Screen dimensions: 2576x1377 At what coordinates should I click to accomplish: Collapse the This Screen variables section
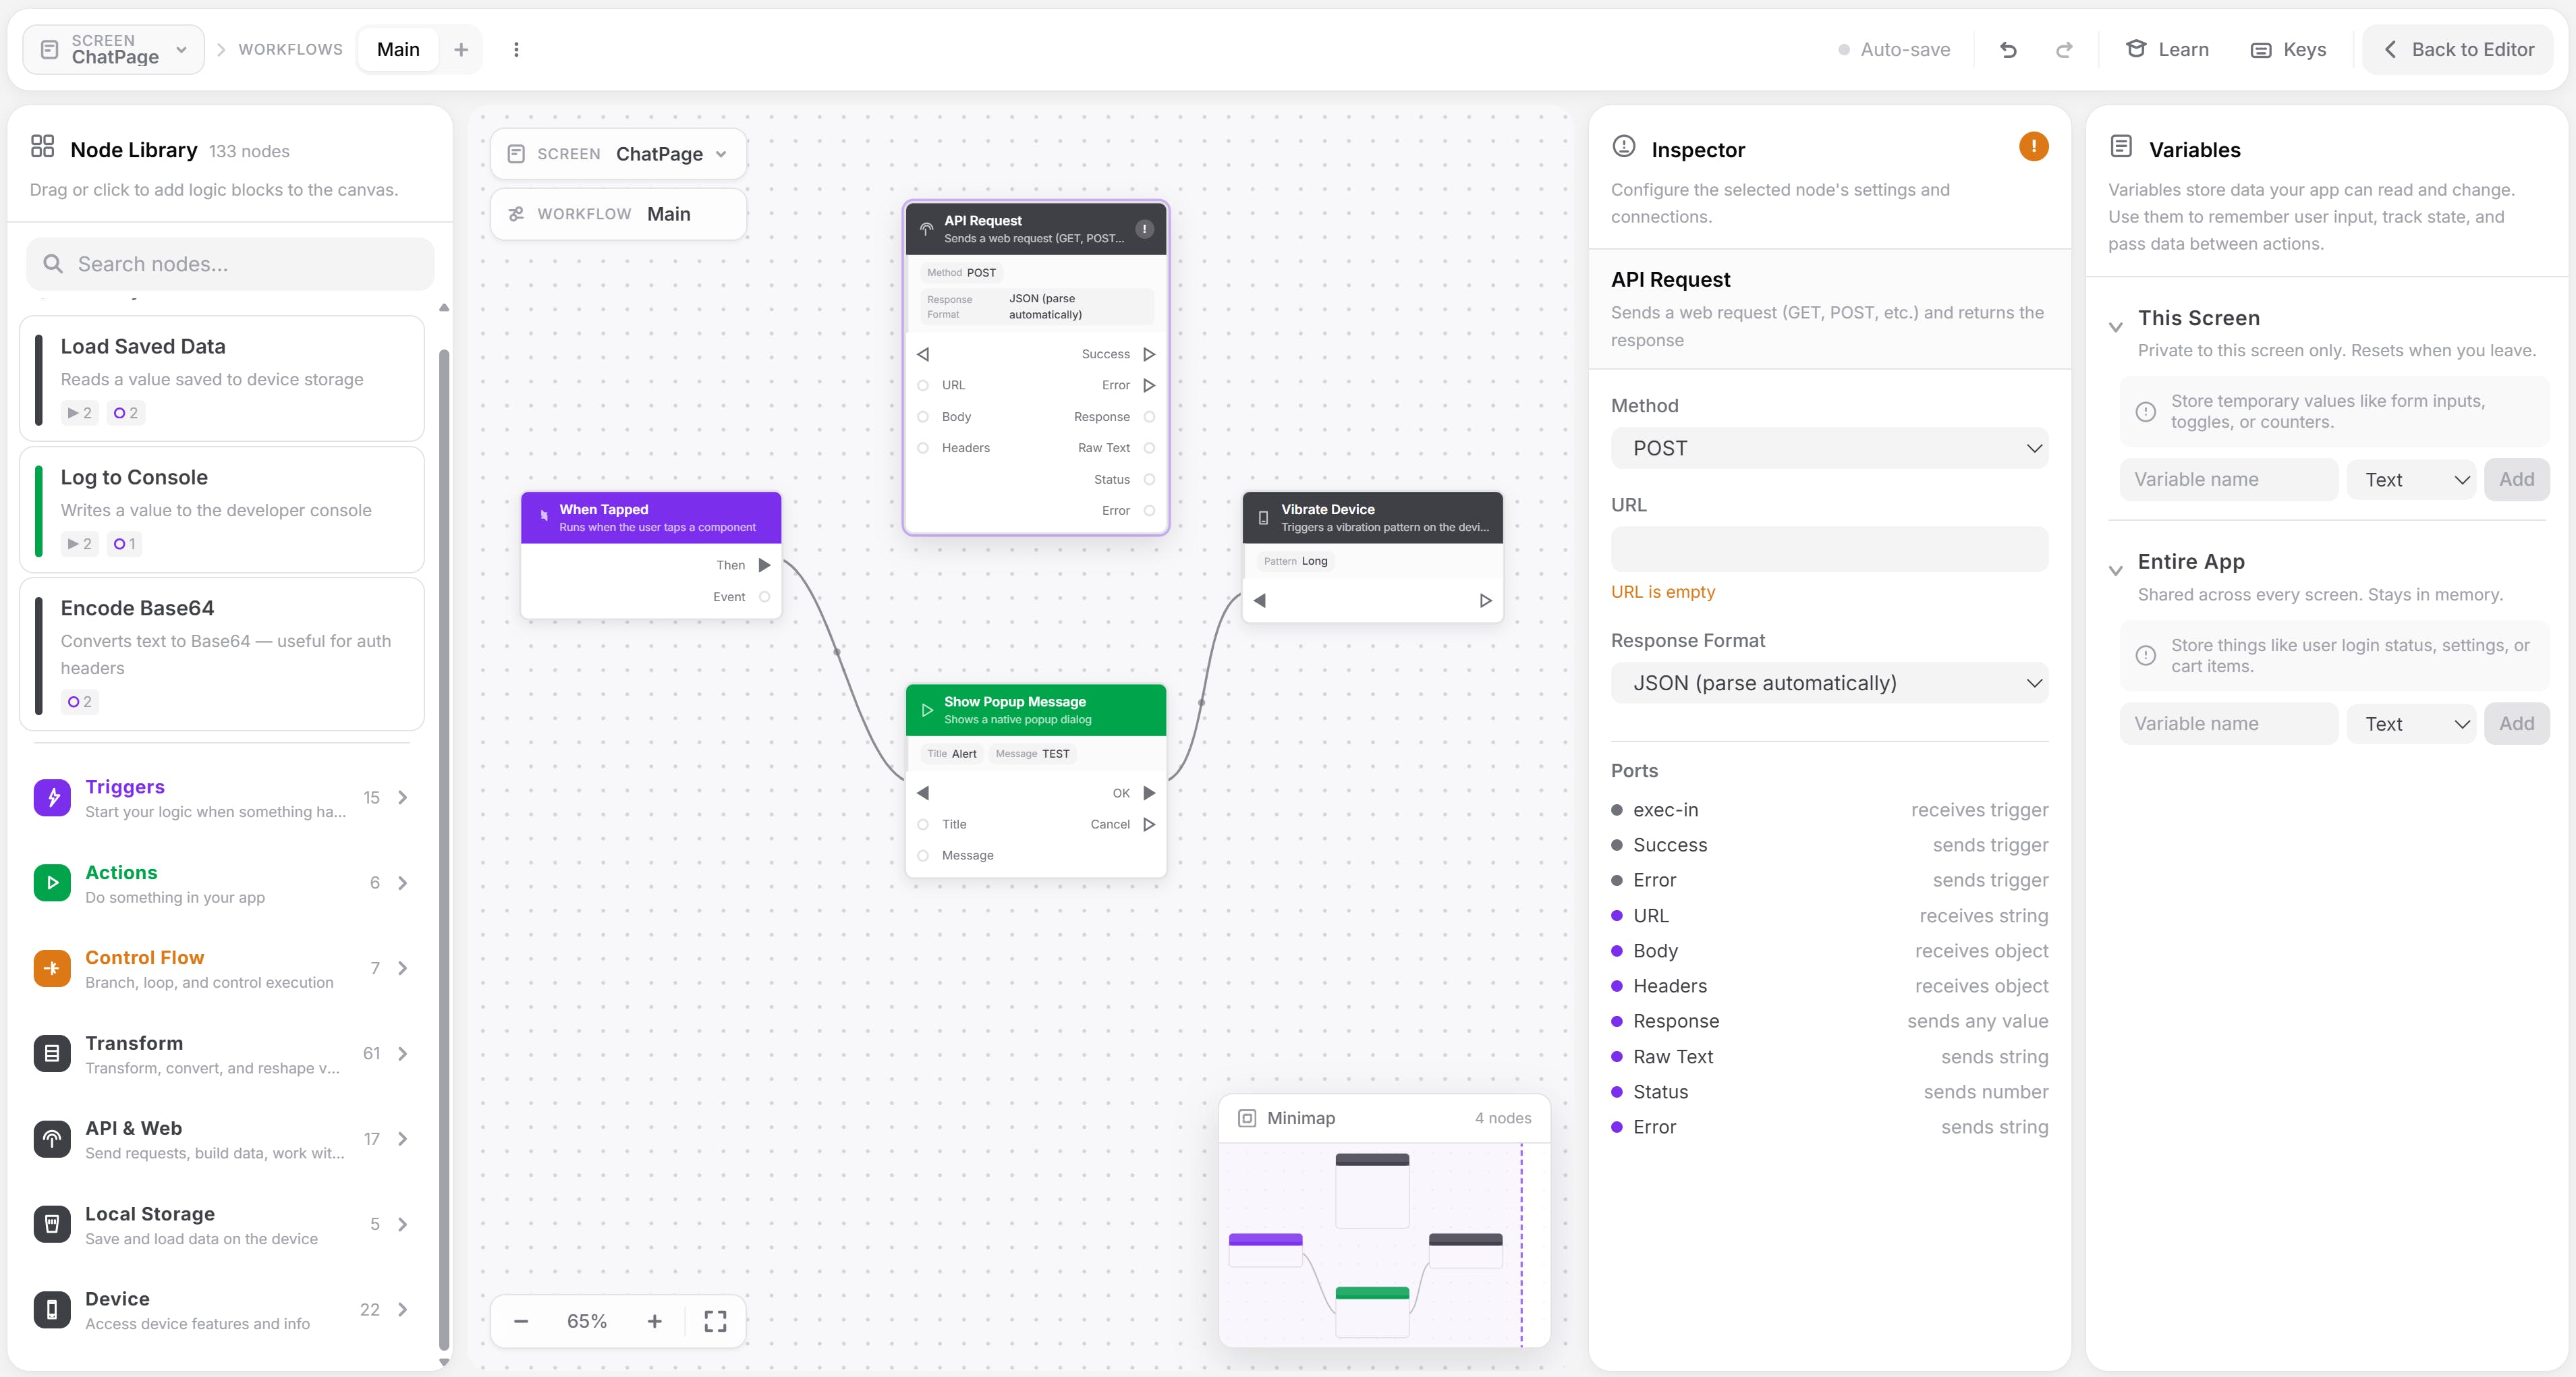(2116, 327)
